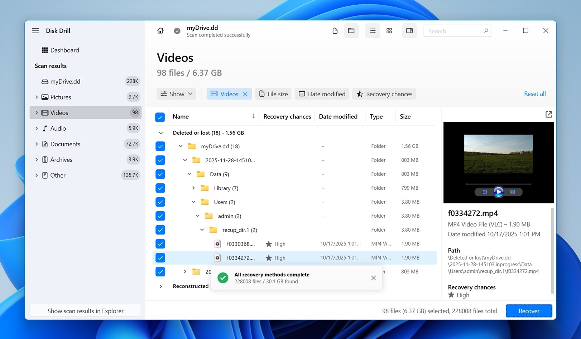Click the Library (7) folder icon

(x=205, y=188)
